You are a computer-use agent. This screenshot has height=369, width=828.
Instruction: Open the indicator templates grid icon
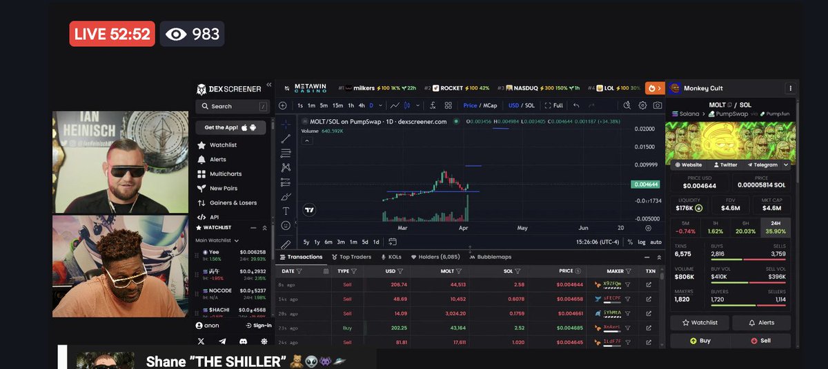(x=448, y=105)
